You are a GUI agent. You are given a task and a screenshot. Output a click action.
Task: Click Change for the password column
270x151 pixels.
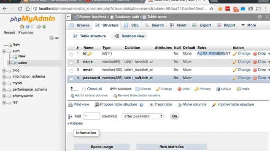click(x=241, y=78)
